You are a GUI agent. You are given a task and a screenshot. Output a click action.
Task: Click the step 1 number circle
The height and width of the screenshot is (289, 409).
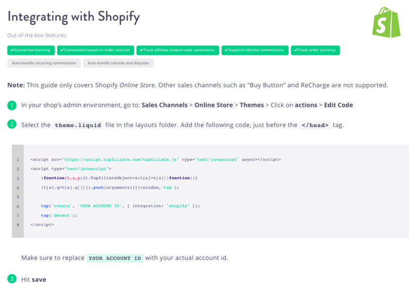(12, 105)
